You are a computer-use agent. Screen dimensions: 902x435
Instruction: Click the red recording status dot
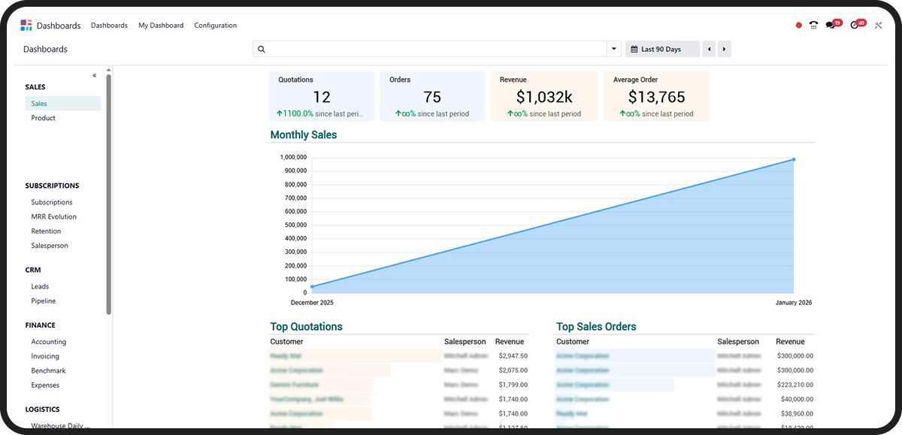pyautogui.click(x=798, y=26)
